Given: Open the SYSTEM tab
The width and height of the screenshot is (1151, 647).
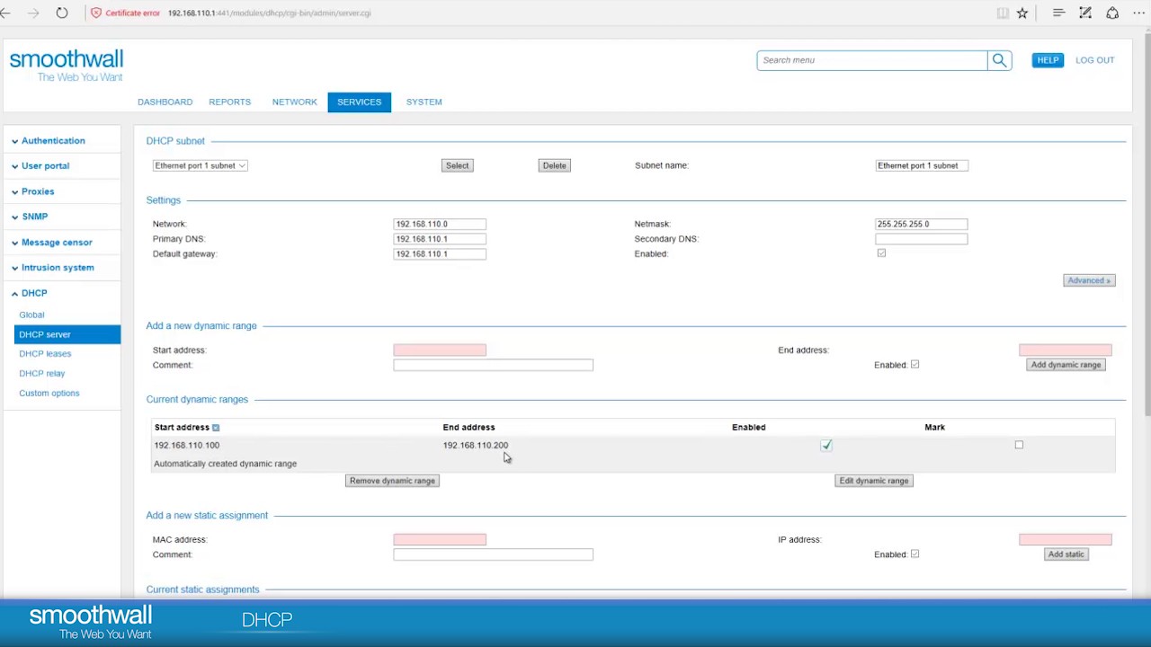Looking at the screenshot, I should 424,102.
